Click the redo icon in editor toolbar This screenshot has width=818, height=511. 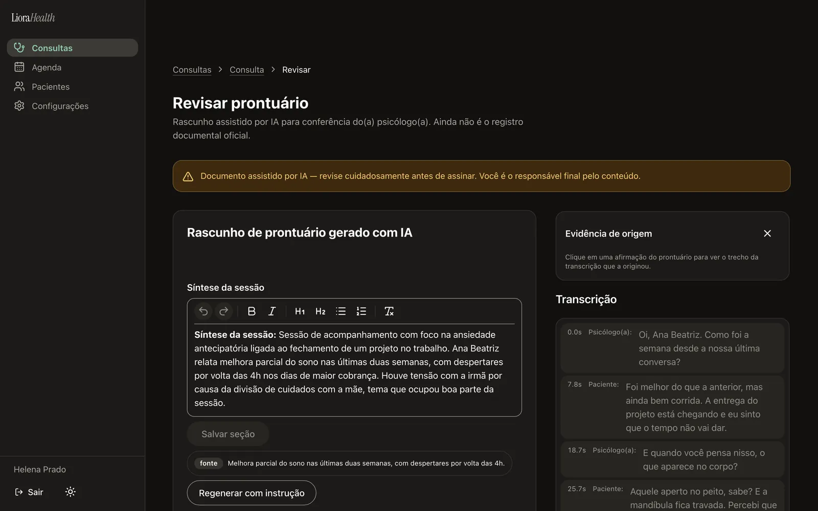pyautogui.click(x=224, y=311)
